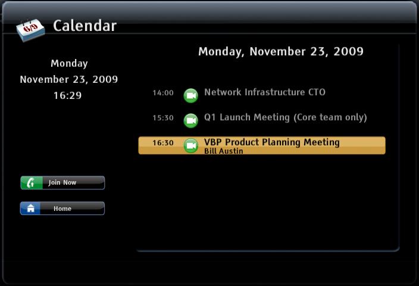Click the video camera icon for 15:30 meeting
The height and width of the screenshot is (286, 419).
click(191, 121)
